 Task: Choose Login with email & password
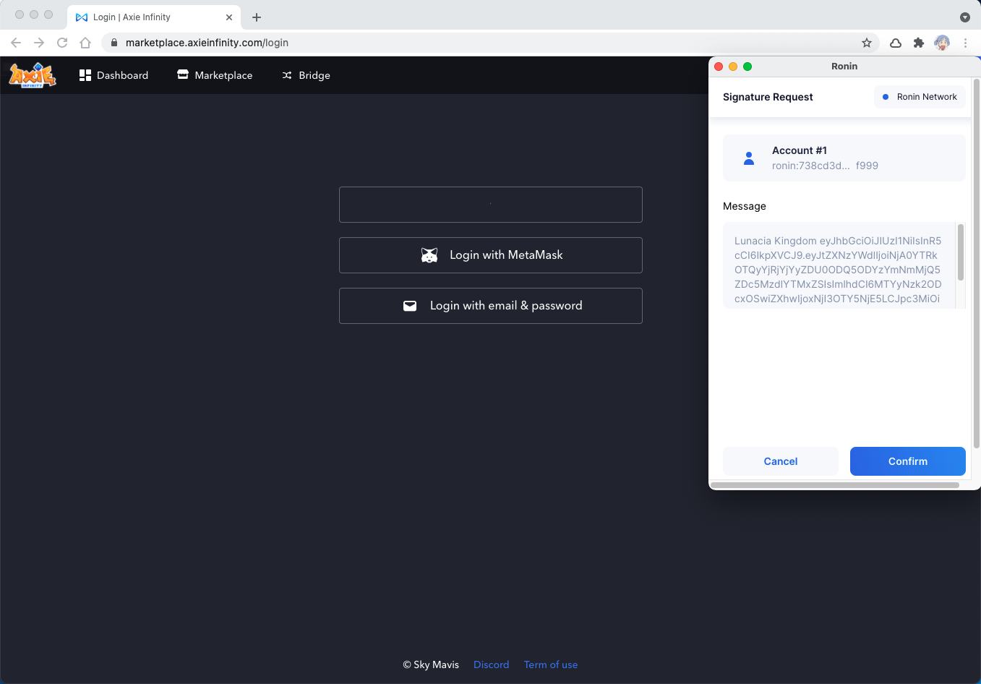pyautogui.click(x=491, y=306)
